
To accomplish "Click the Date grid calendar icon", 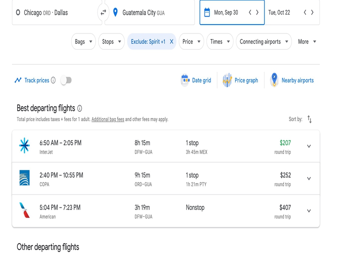I will click(185, 80).
